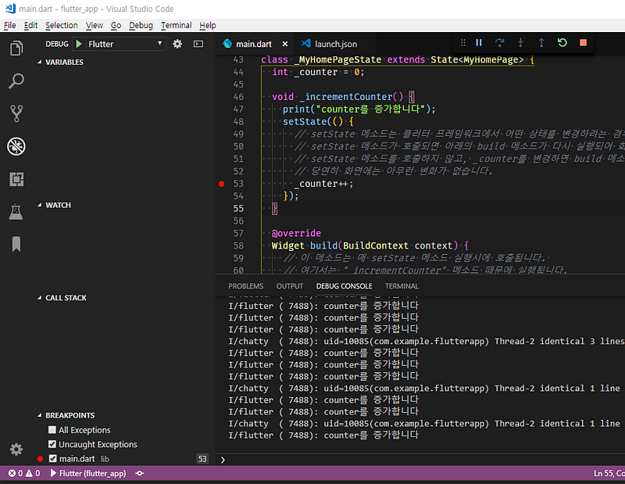Stop debugging with the red square
The height and width of the screenshot is (484, 625).
click(x=583, y=43)
